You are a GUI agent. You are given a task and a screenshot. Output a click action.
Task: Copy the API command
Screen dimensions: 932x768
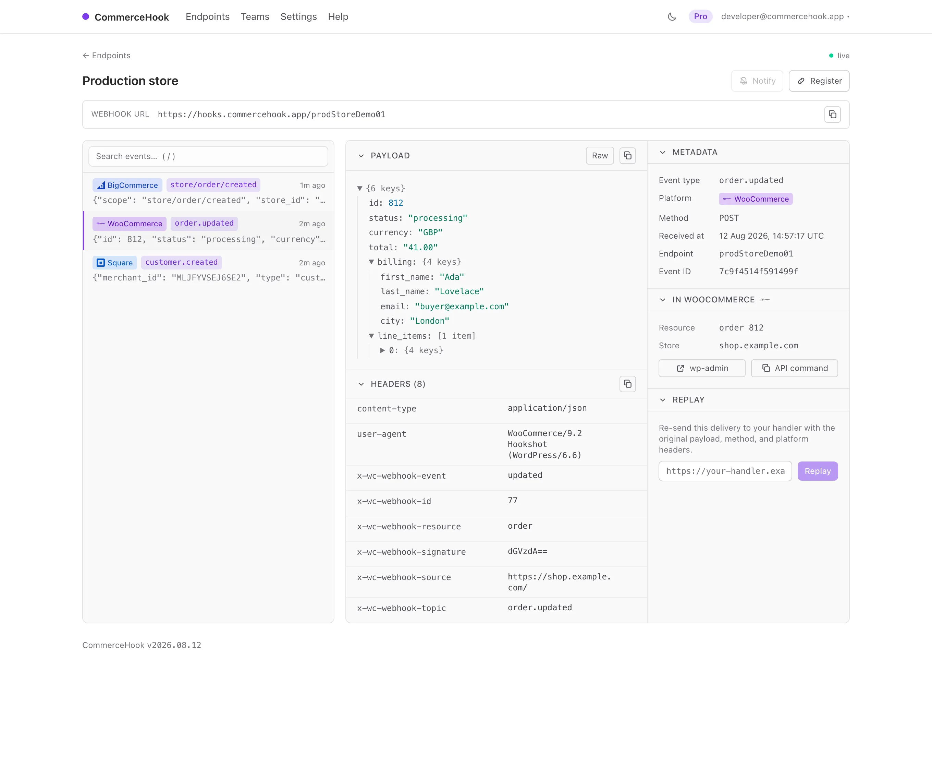coord(794,368)
